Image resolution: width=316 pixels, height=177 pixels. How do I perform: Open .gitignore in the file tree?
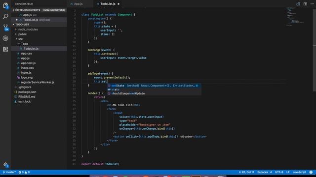[39, 87]
